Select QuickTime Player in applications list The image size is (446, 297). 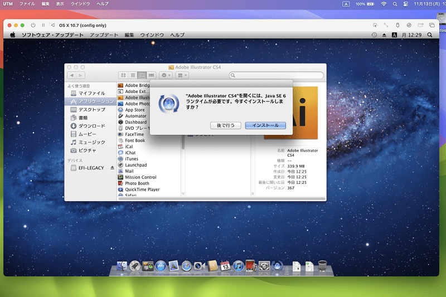(142, 189)
